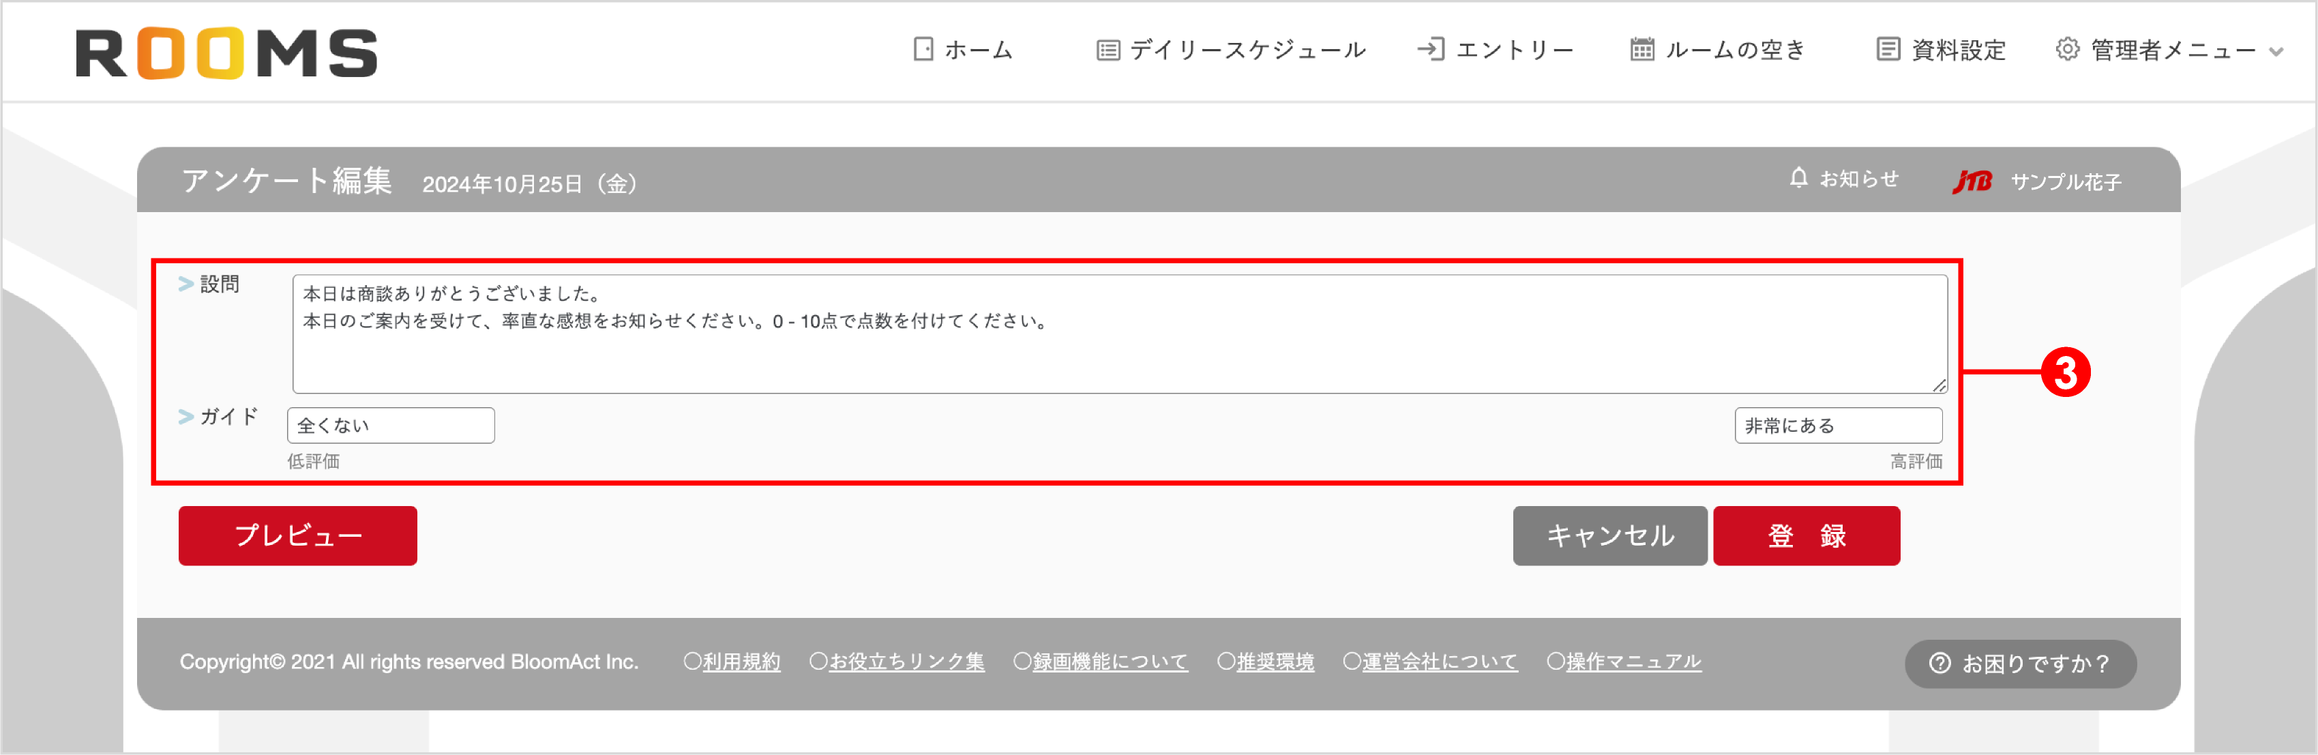2318x755 pixels.
Task: Edit the 全くない guide field
Action: [x=391, y=425]
